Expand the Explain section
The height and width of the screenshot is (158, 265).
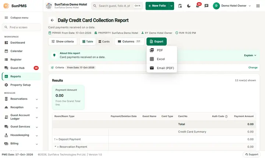pos(250,55)
